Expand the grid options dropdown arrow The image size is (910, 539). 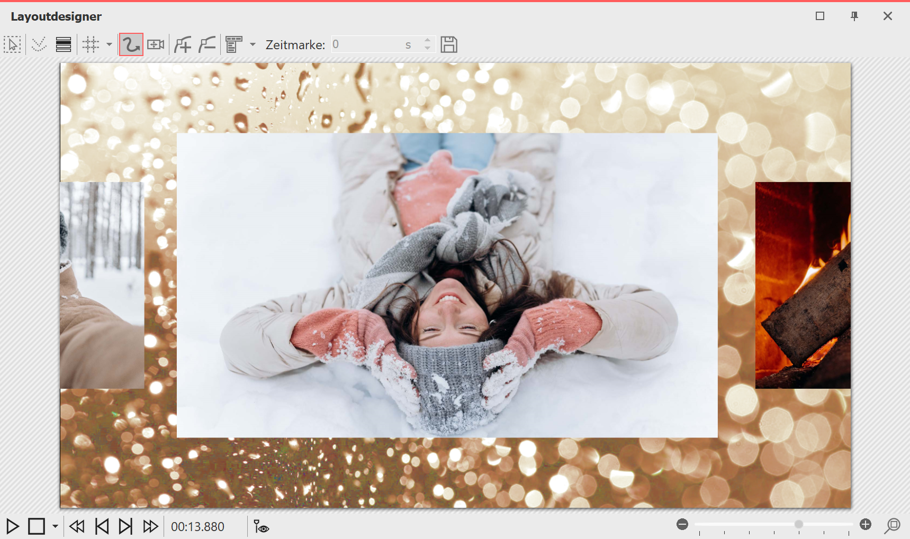[109, 44]
